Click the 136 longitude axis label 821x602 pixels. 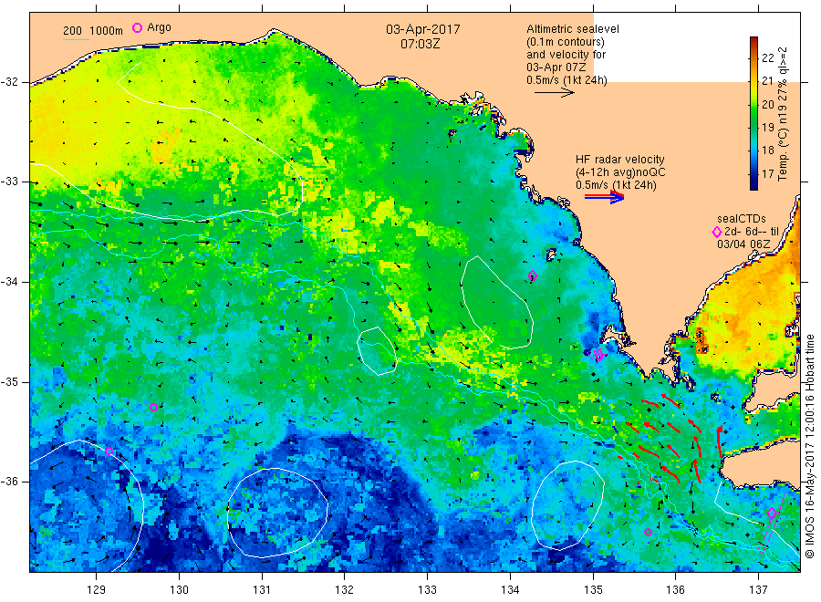[675, 590]
